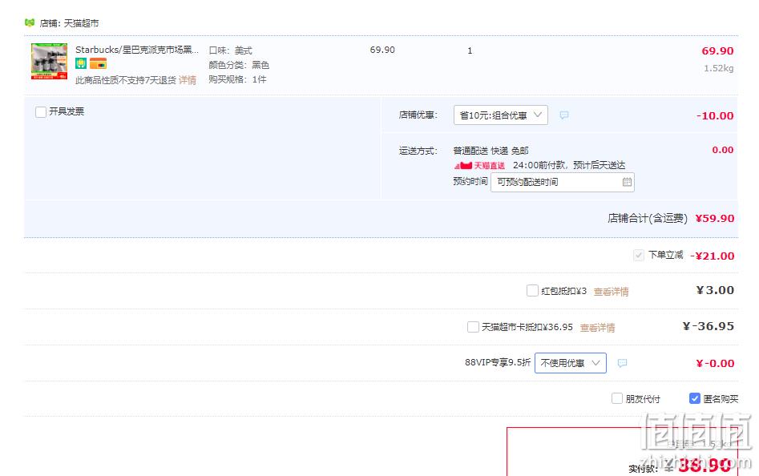Check the 红包抵扣¥3 checkbox
759x476 pixels.
point(532,291)
